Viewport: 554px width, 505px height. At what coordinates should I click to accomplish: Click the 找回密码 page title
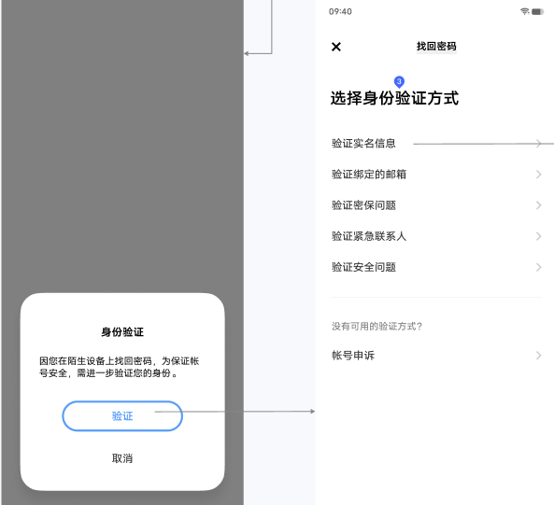436,47
